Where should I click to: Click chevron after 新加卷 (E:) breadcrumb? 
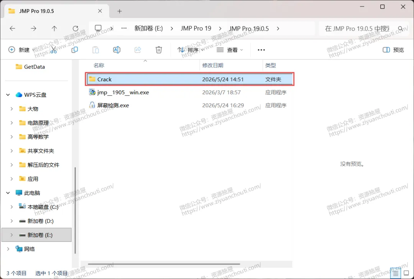172,28
